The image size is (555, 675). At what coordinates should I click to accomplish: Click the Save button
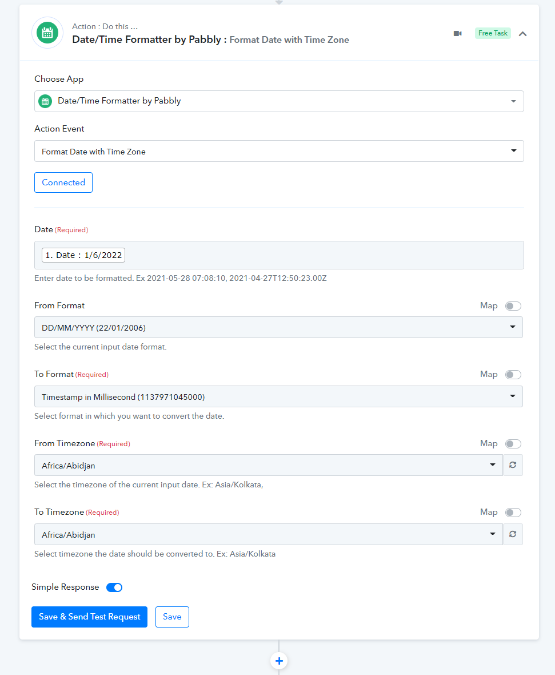click(x=172, y=617)
